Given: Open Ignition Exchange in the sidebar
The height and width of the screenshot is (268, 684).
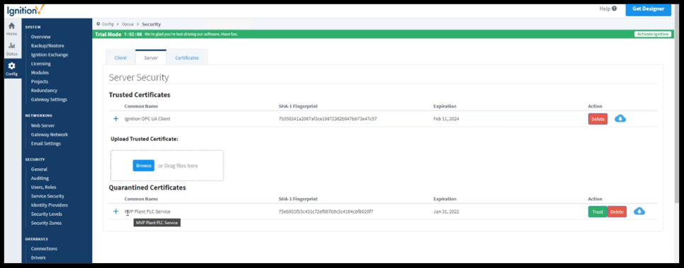Looking at the screenshot, I should coord(50,55).
